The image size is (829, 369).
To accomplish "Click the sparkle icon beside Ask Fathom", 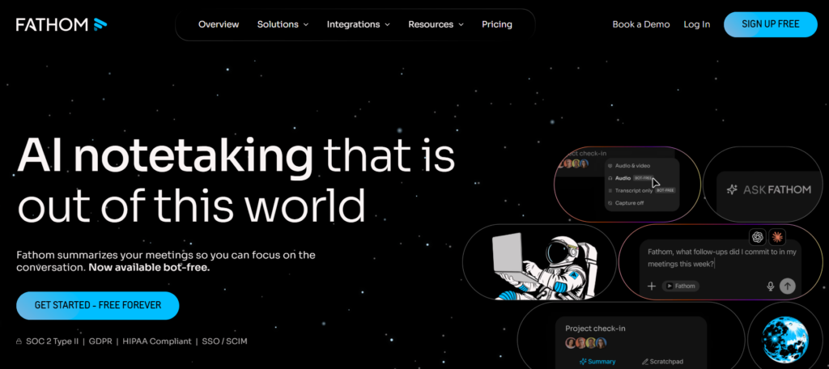I will [732, 189].
